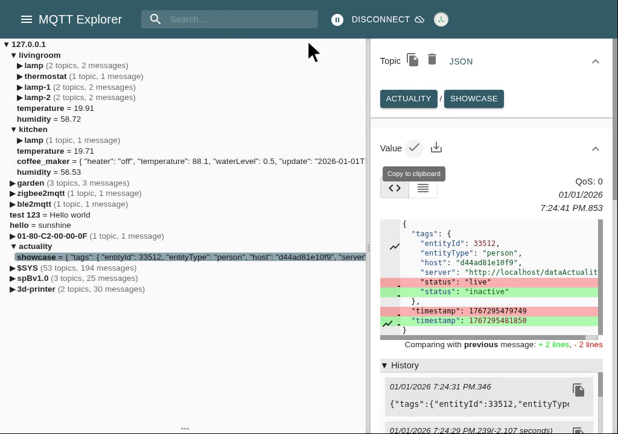Select the coffee_maker topic
This screenshot has width=618, height=434.
(43, 162)
